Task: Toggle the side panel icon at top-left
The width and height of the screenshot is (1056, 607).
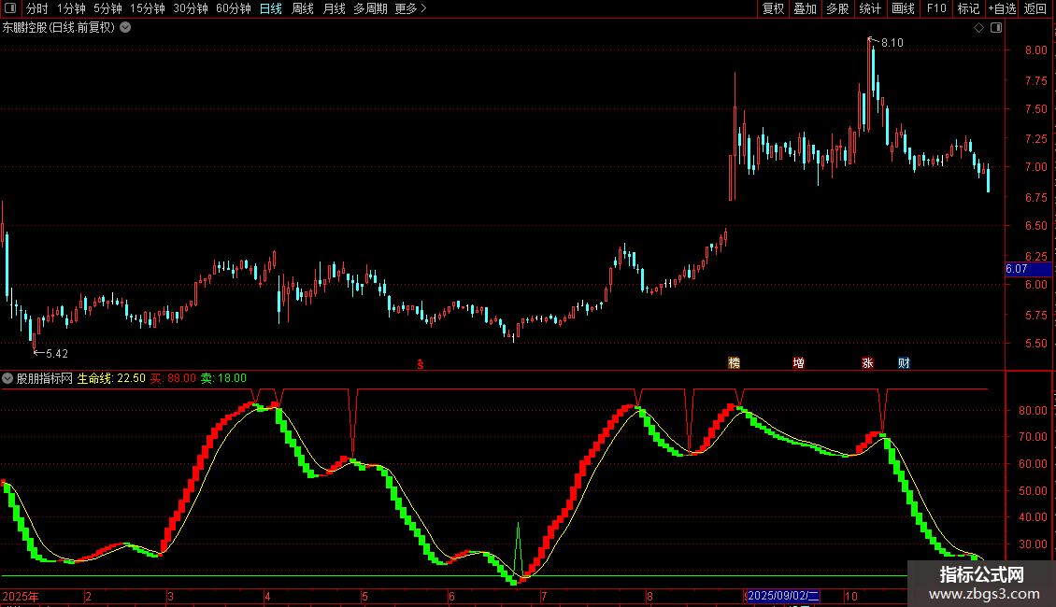Action: [10, 8]
